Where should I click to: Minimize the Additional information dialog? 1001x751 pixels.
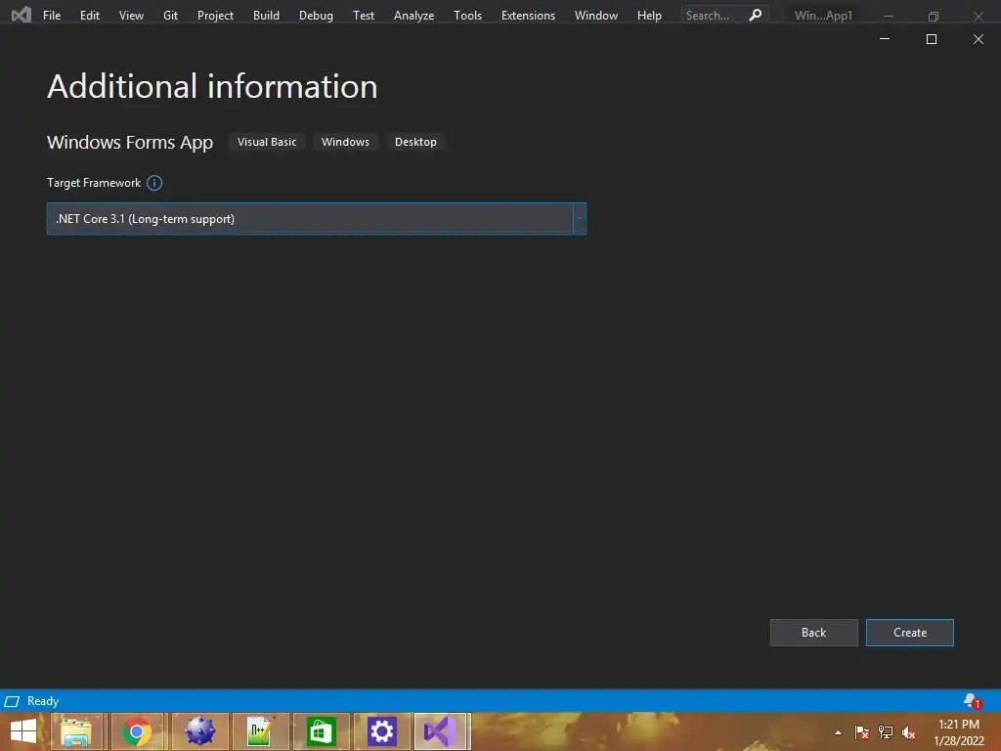point(885,39)
